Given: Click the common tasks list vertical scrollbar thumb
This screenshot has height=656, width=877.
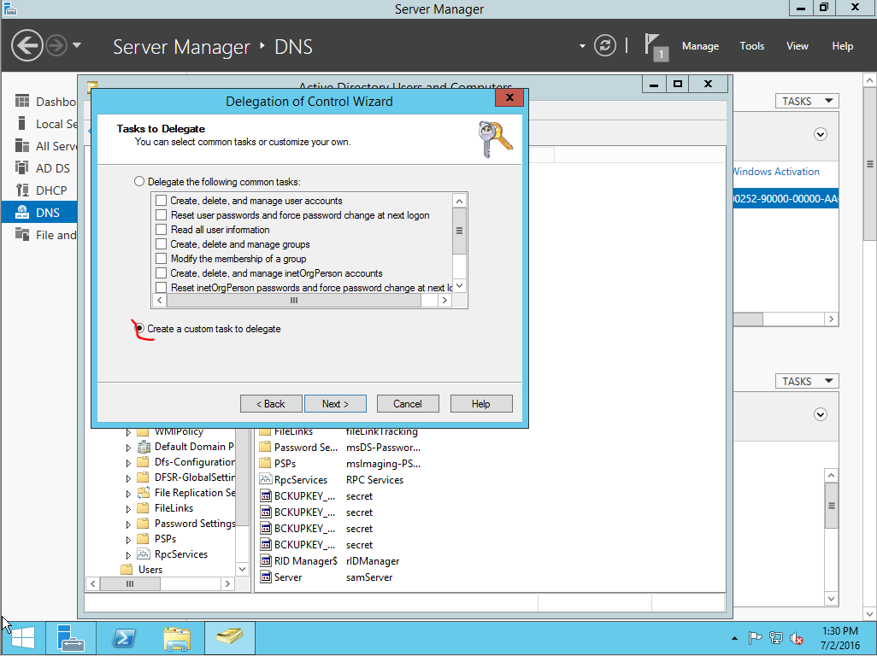Looking at the screenshot, I should point(459,231).
